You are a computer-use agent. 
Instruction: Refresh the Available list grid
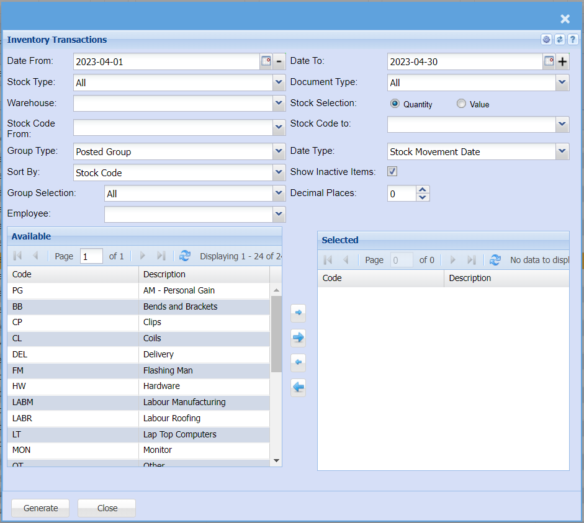tap(185, 256)
